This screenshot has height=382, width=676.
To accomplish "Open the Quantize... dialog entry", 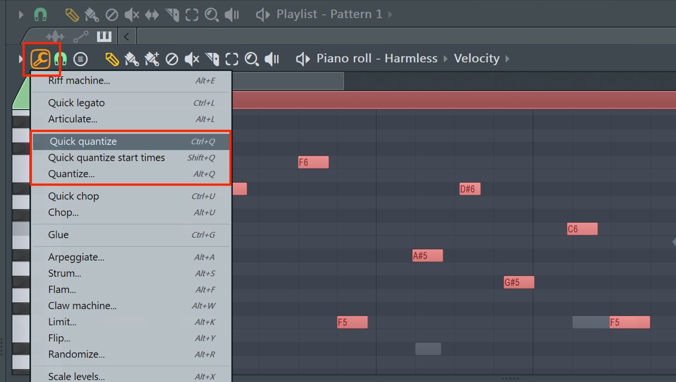I will (131, 174).
